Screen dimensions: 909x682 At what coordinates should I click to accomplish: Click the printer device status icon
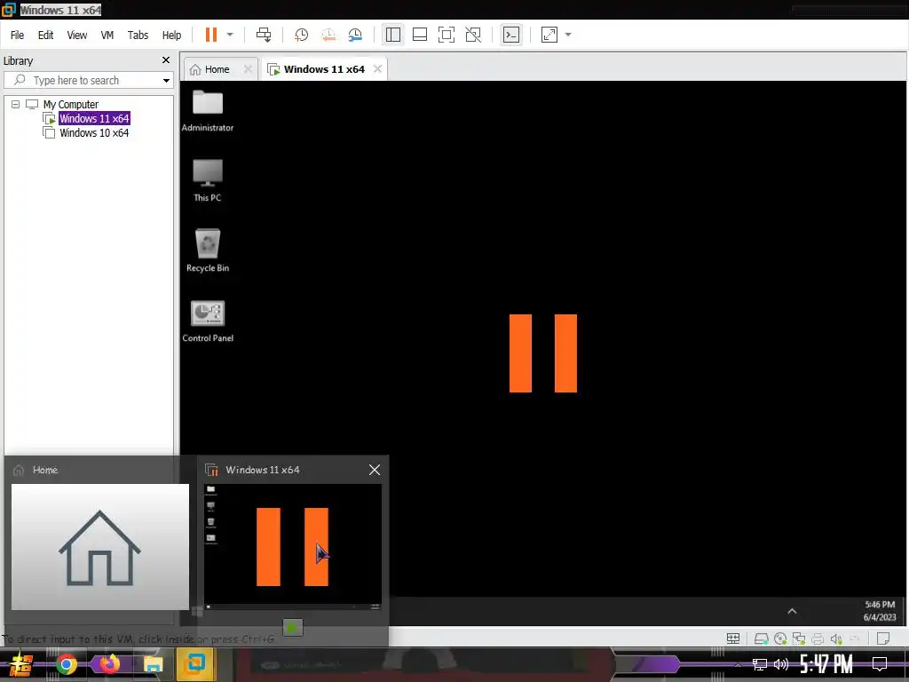818,638
